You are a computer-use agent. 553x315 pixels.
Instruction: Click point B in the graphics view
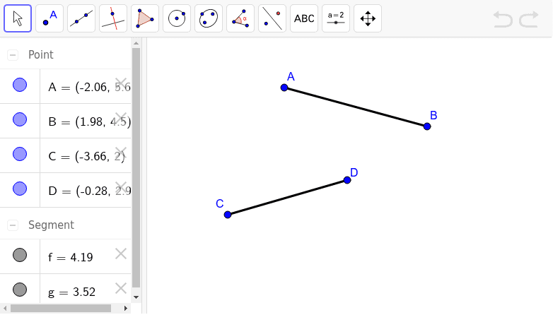427,126
